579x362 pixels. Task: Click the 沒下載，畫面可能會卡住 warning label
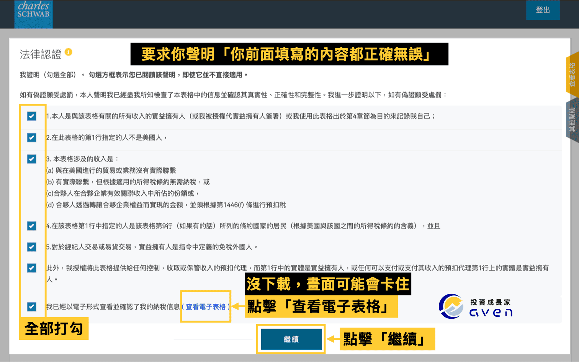tap(328, 284)
